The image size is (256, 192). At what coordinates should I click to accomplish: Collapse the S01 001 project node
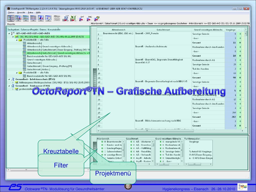pyautogui.click(x=13, y=37)
